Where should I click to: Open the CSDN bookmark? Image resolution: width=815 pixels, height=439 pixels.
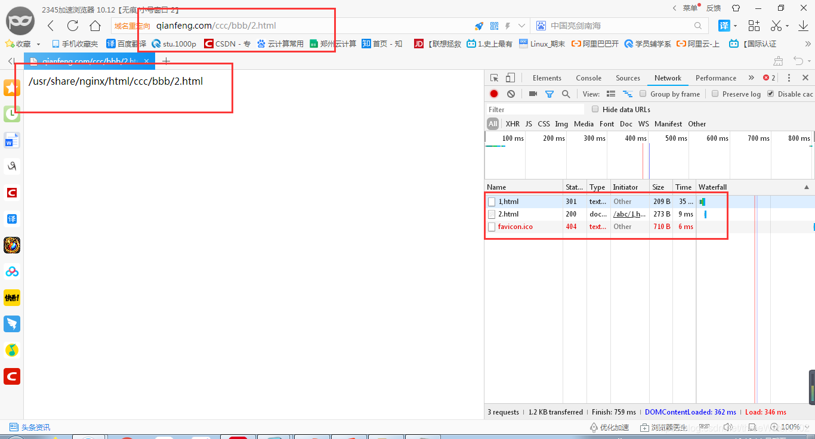[227, 44]
